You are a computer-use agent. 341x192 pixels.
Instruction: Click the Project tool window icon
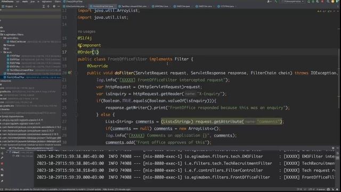point(3,6)
